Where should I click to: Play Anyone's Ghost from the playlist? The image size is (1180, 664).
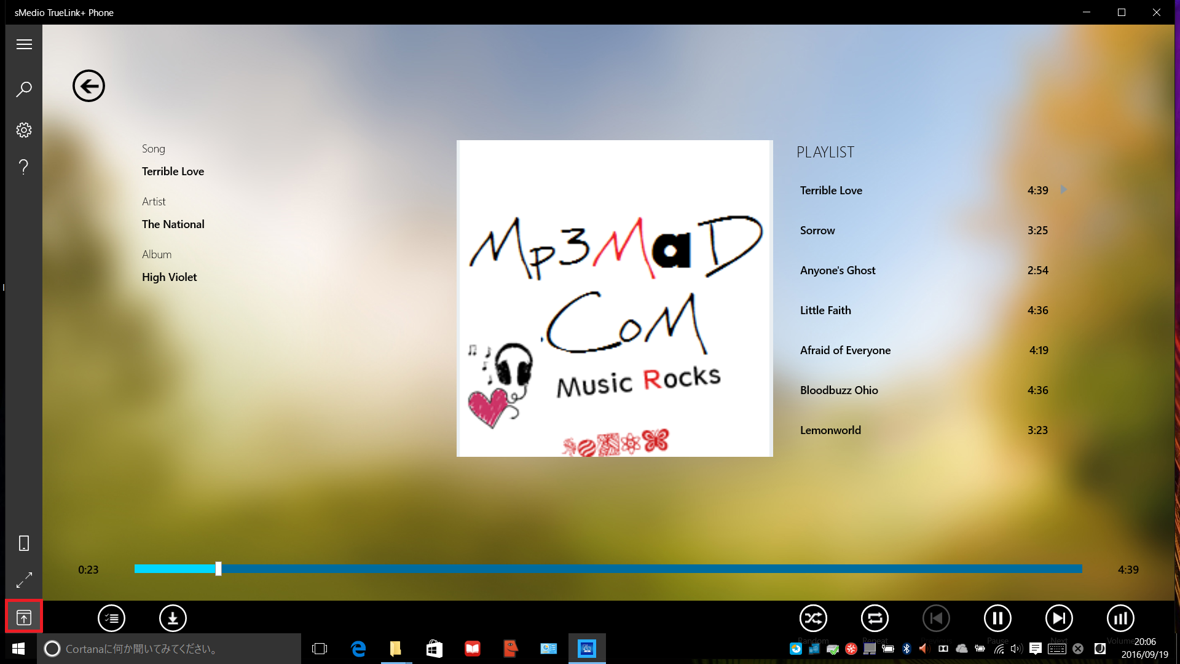(x=924, y=271)
